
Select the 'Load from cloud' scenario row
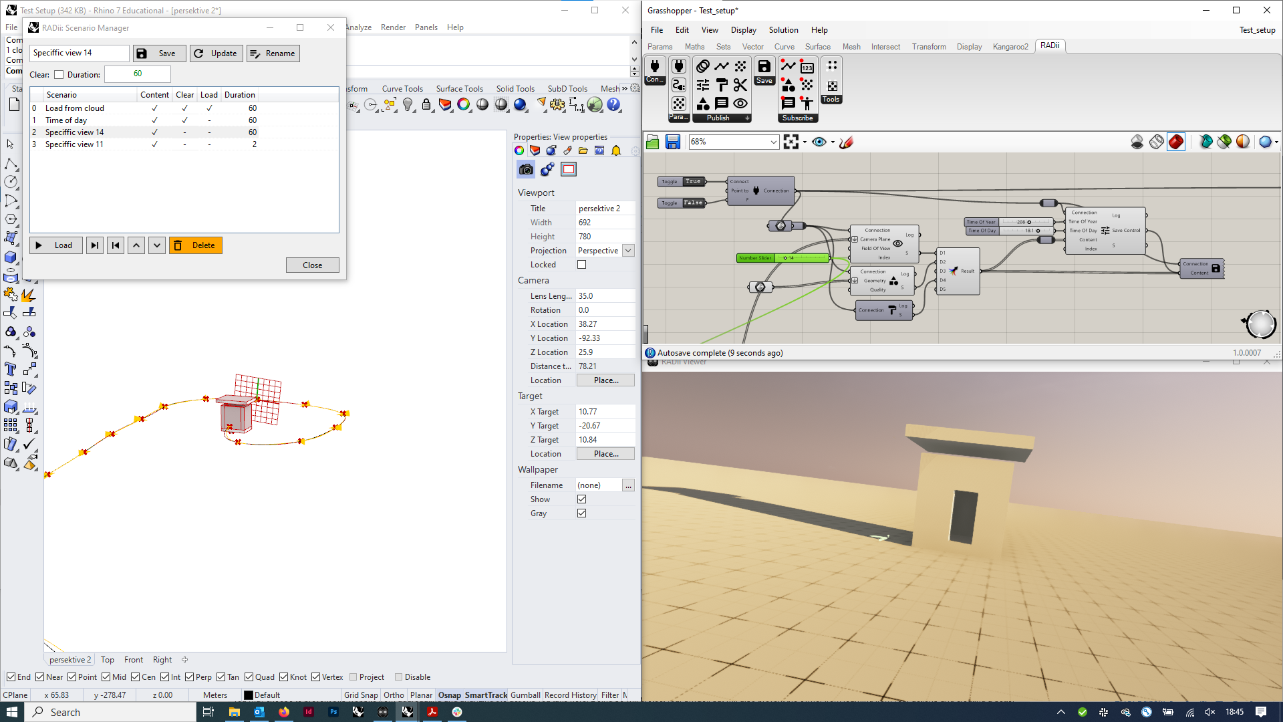click(x=184, y=108)
